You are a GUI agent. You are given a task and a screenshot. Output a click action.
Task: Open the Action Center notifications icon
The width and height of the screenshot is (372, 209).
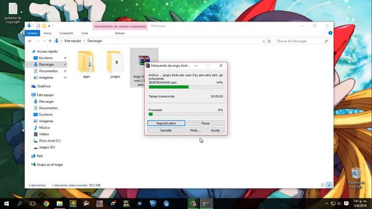[346, 204]
